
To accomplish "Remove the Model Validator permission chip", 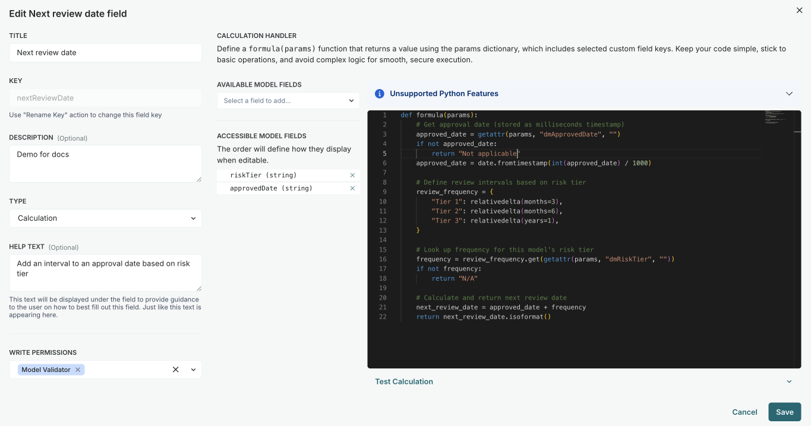I will (77, 369).
